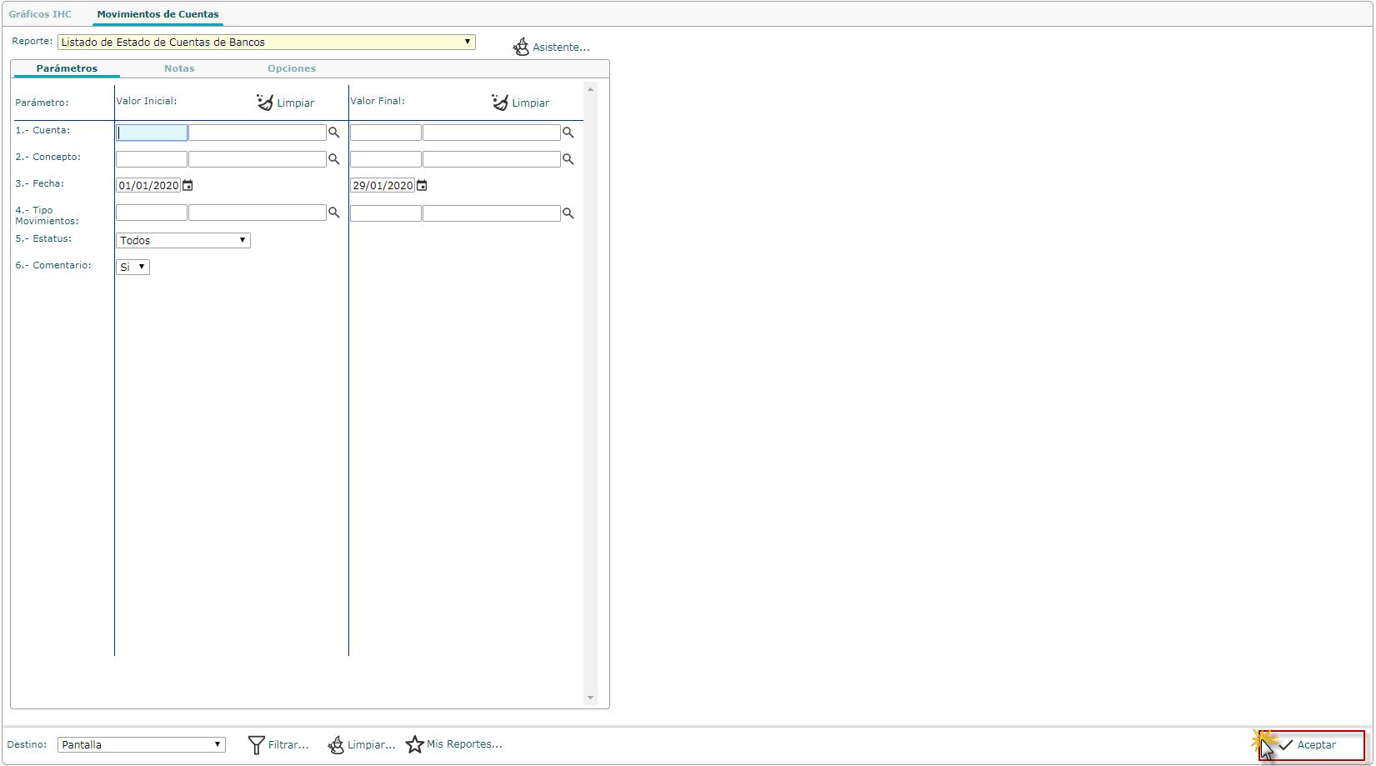
Task: Click the "Valor Final:" column header
Action: tap(378, 101)
